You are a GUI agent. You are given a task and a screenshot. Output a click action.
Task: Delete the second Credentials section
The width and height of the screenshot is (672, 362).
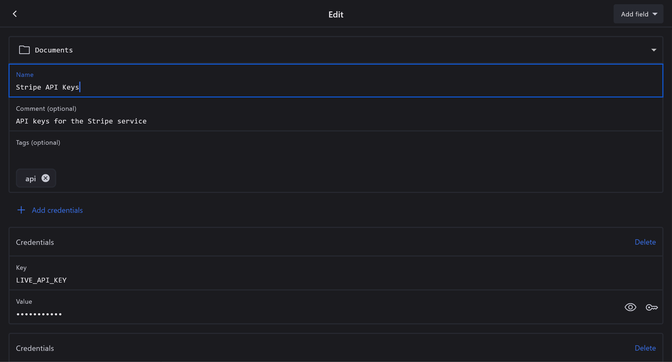645,348
